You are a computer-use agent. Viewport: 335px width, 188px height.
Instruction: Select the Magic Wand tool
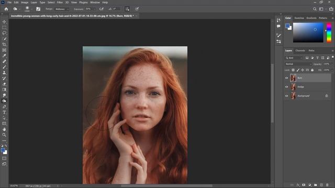point(4,39)
